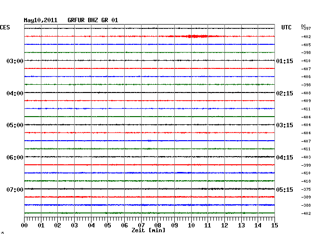
Task: Click x-axis minute label 05
Action: click(x=107, y=225)
